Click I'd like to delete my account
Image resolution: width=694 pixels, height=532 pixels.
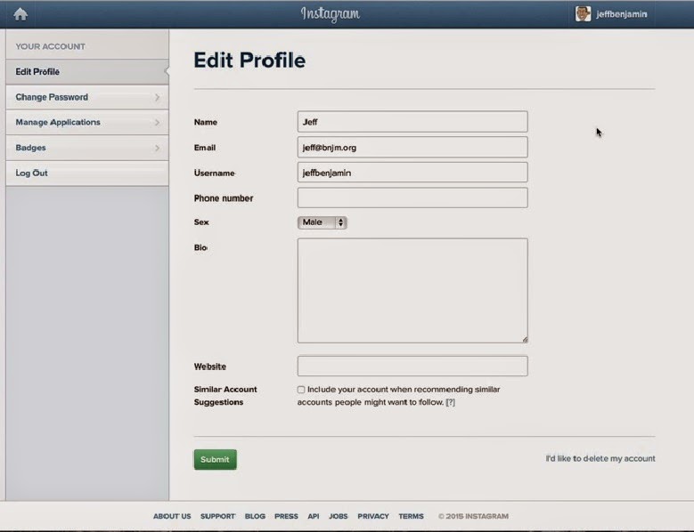pos(600,459)
